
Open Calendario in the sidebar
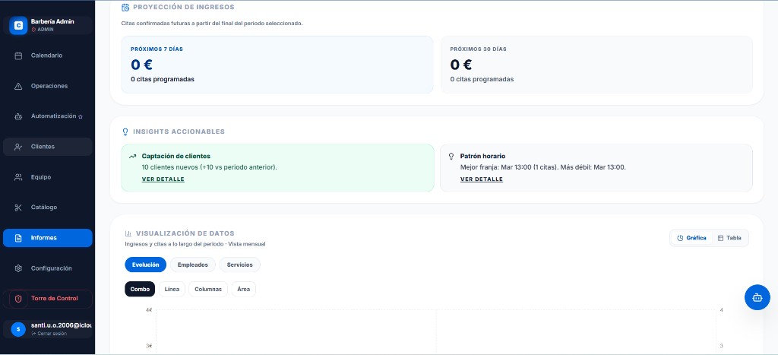pyautogui.click(x=48, y=55)
